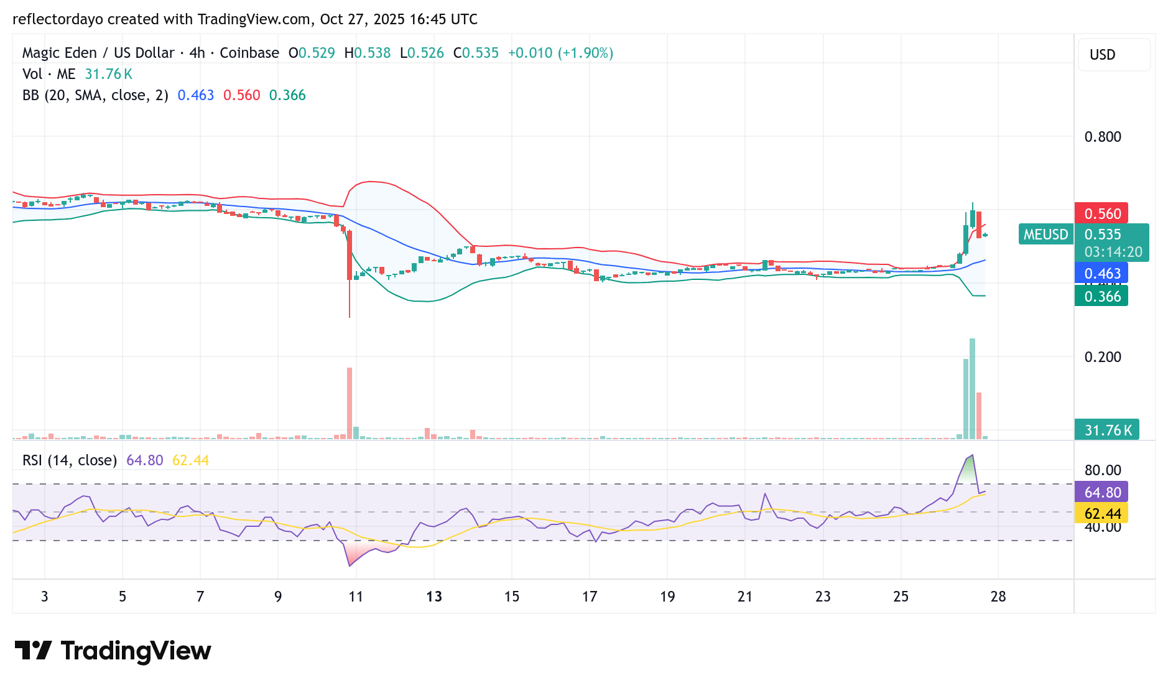Click date 17 on the time axis
This screenshot has height=688, width=1168.
coord(590,597)
